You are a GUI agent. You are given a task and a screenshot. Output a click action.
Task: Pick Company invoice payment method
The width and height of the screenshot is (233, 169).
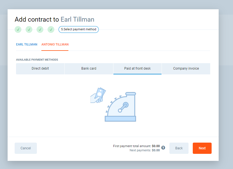pos(186,68)
